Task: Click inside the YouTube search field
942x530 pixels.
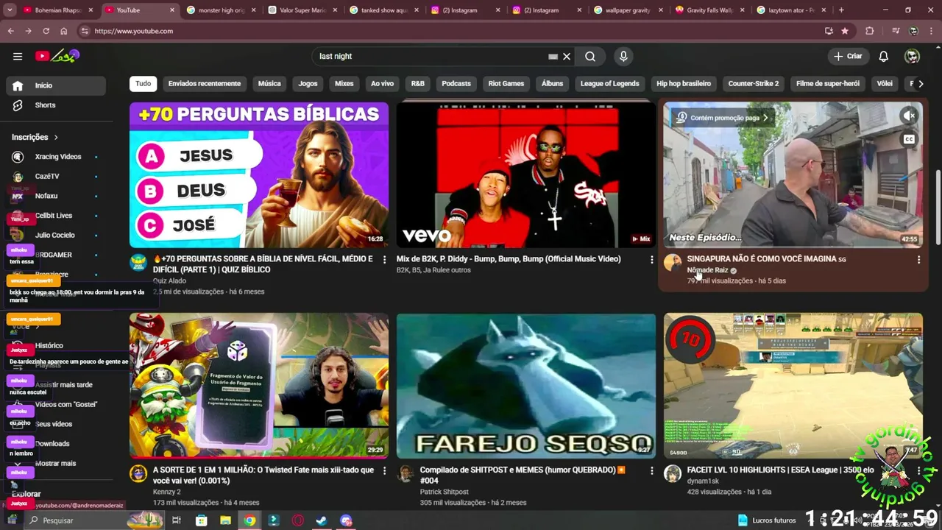Action: (x=431, y=56)
